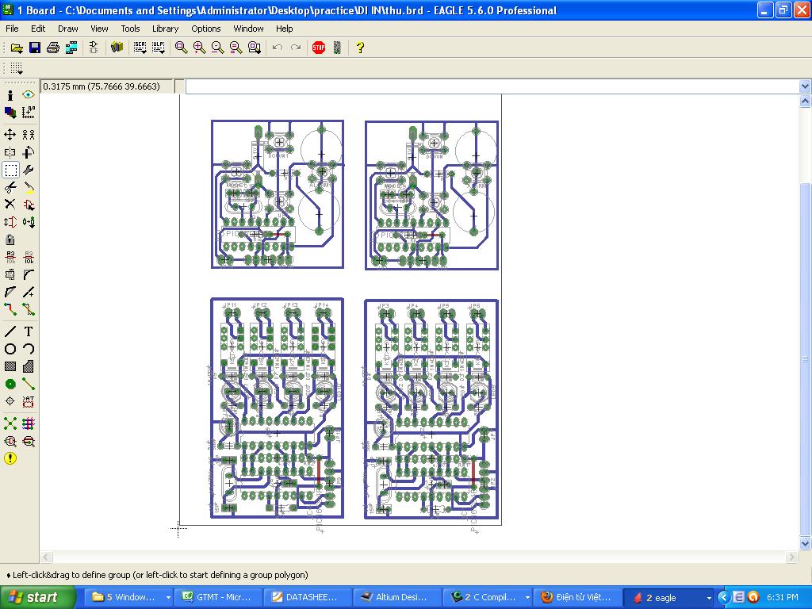Open a file with the Open toolbar icon

(17, 48)
